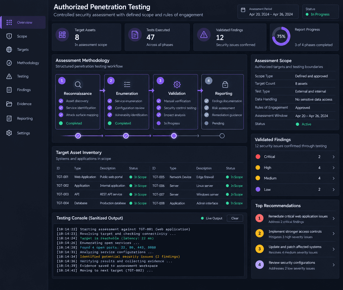This screenshot has height=290, width=343.
Task: Click the Testing warning triangle icon
Action: coord(9,76)
